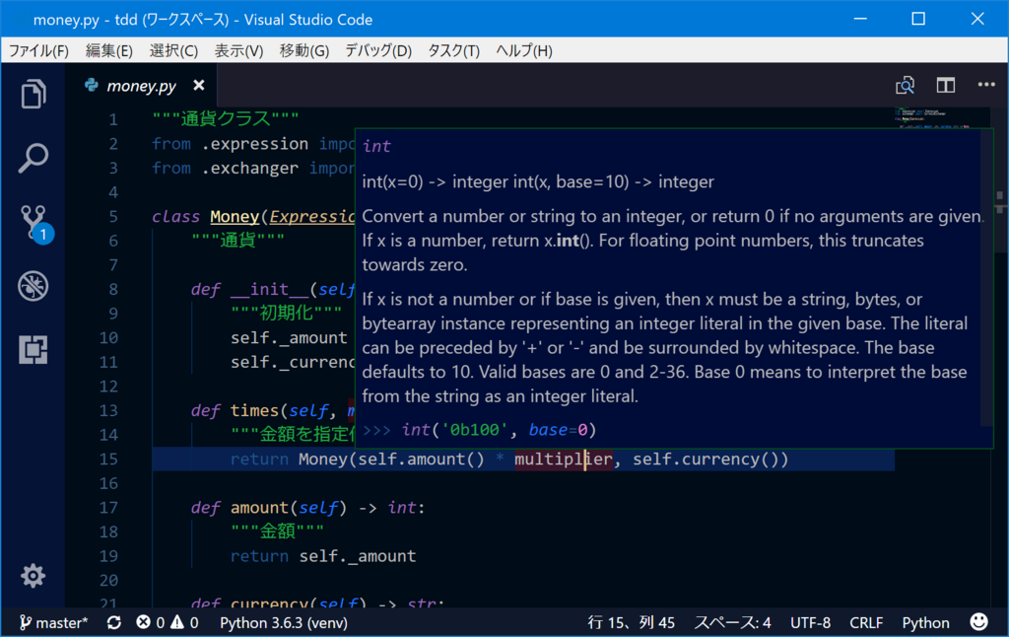Click .exchanger import on line 3
The height and width of the screenshot is (637, 1009).
click(249, 168)
